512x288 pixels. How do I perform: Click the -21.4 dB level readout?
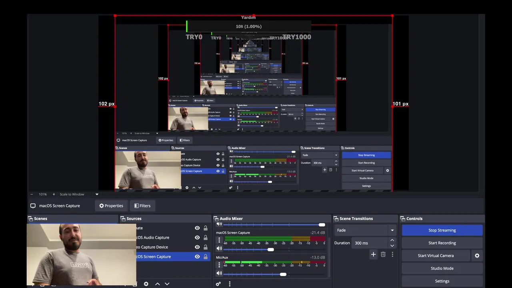pos(318,233)
